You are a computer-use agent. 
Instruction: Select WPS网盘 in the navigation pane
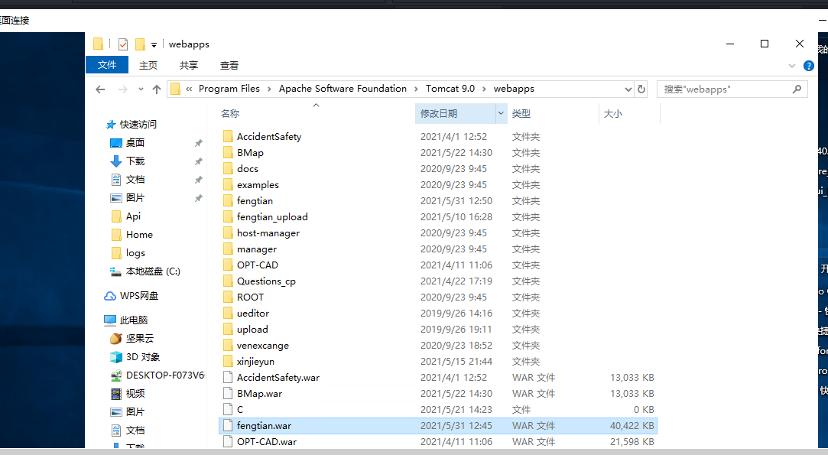[x=138, y=296]
